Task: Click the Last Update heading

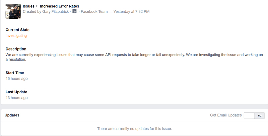Action: click(x=16, y=92)
